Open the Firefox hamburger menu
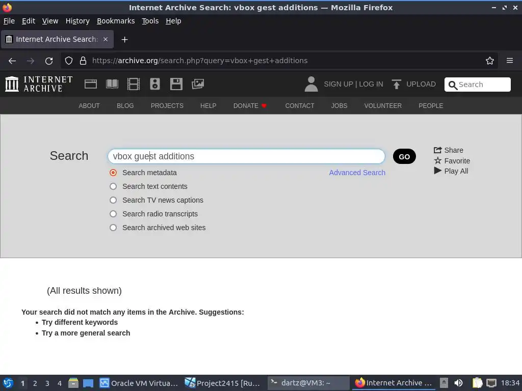Viewport: 522px width, 391px height. pos(510,61)
